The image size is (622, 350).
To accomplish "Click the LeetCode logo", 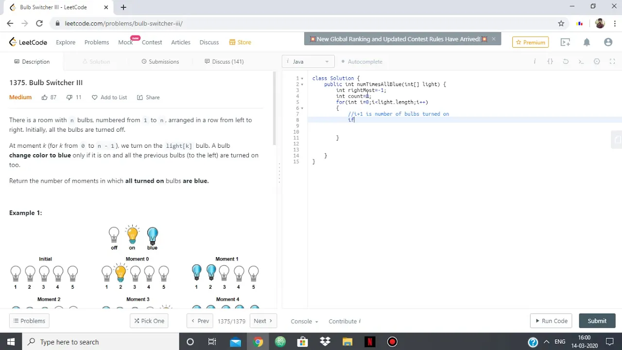I will [x=28, y=42].
